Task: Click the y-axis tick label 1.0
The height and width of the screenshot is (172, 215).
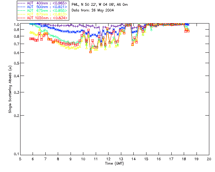Action: pos(16,25)
